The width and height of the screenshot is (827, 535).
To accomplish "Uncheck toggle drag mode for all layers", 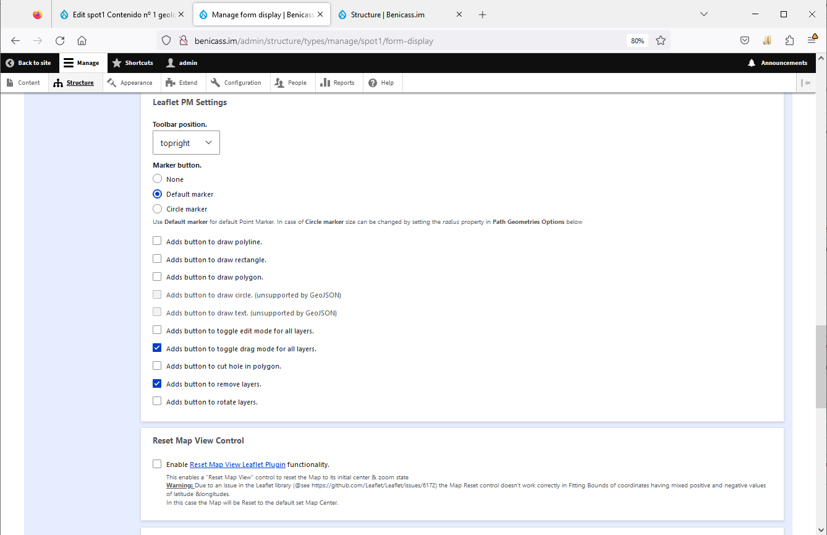I will (157, 348).
